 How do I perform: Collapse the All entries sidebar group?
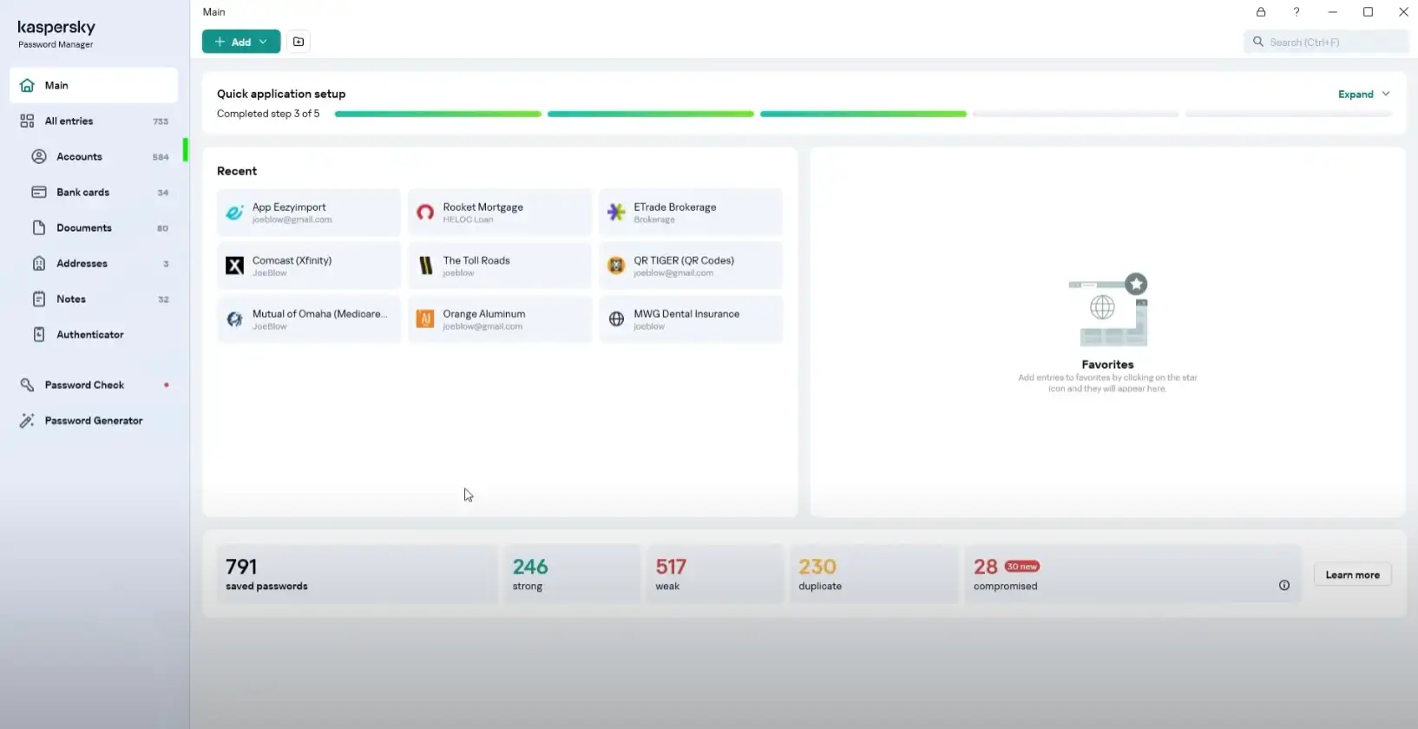69,121
